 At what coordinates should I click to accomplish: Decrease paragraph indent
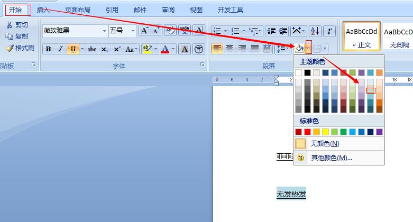271,31
